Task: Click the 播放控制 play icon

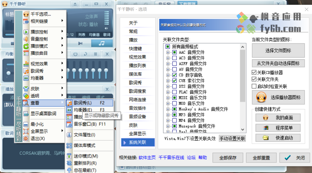Action: point(26,32)
